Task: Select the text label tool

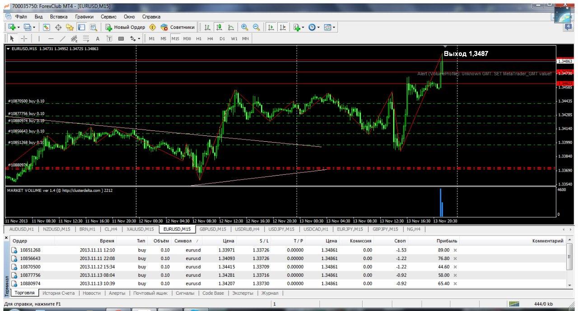Action: click(x=109, y=38)
